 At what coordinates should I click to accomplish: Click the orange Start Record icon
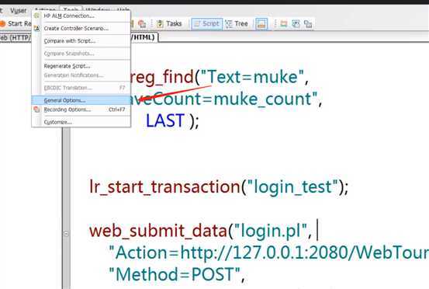point(2,24)
